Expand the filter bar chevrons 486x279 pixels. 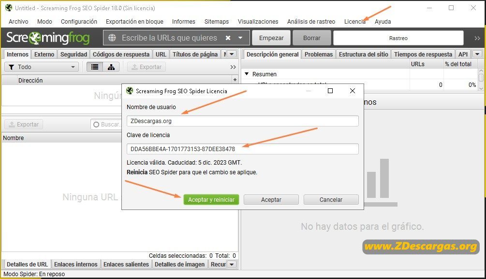click(x=233, y=67)
